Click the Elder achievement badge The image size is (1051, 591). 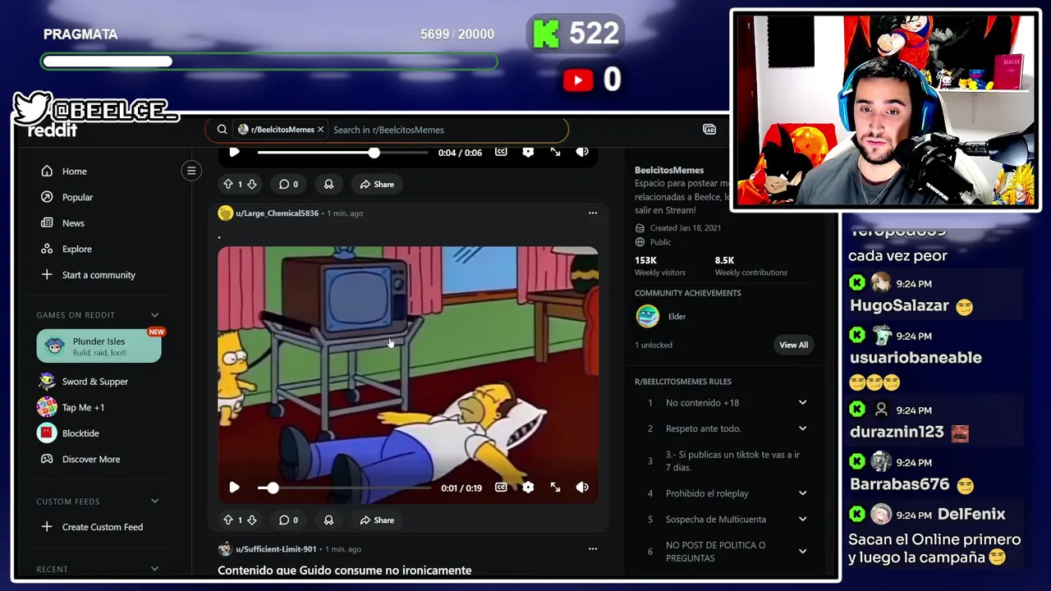click(x=648, y=316)
